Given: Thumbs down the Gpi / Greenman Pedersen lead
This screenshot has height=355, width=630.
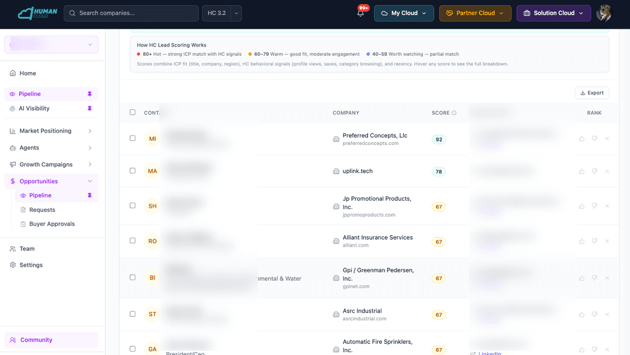Looking at the screenshot, I should [x=594, y=278].
